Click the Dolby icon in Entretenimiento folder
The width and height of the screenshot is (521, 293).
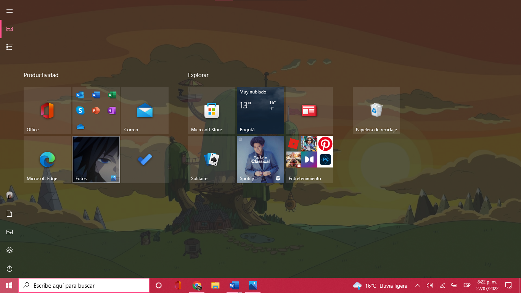pos(309,159)
